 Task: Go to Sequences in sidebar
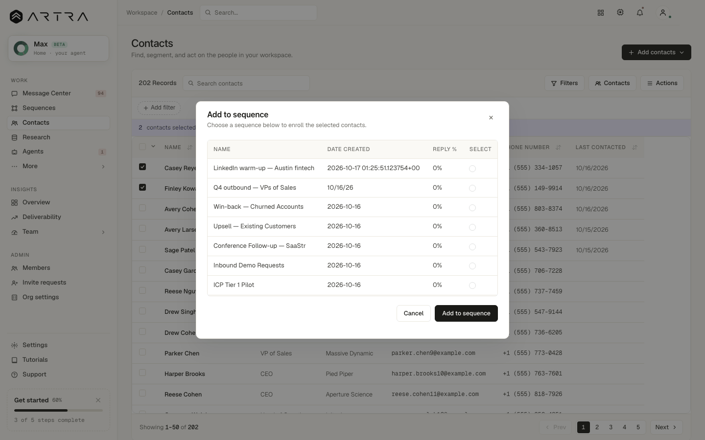pos(59,108)
